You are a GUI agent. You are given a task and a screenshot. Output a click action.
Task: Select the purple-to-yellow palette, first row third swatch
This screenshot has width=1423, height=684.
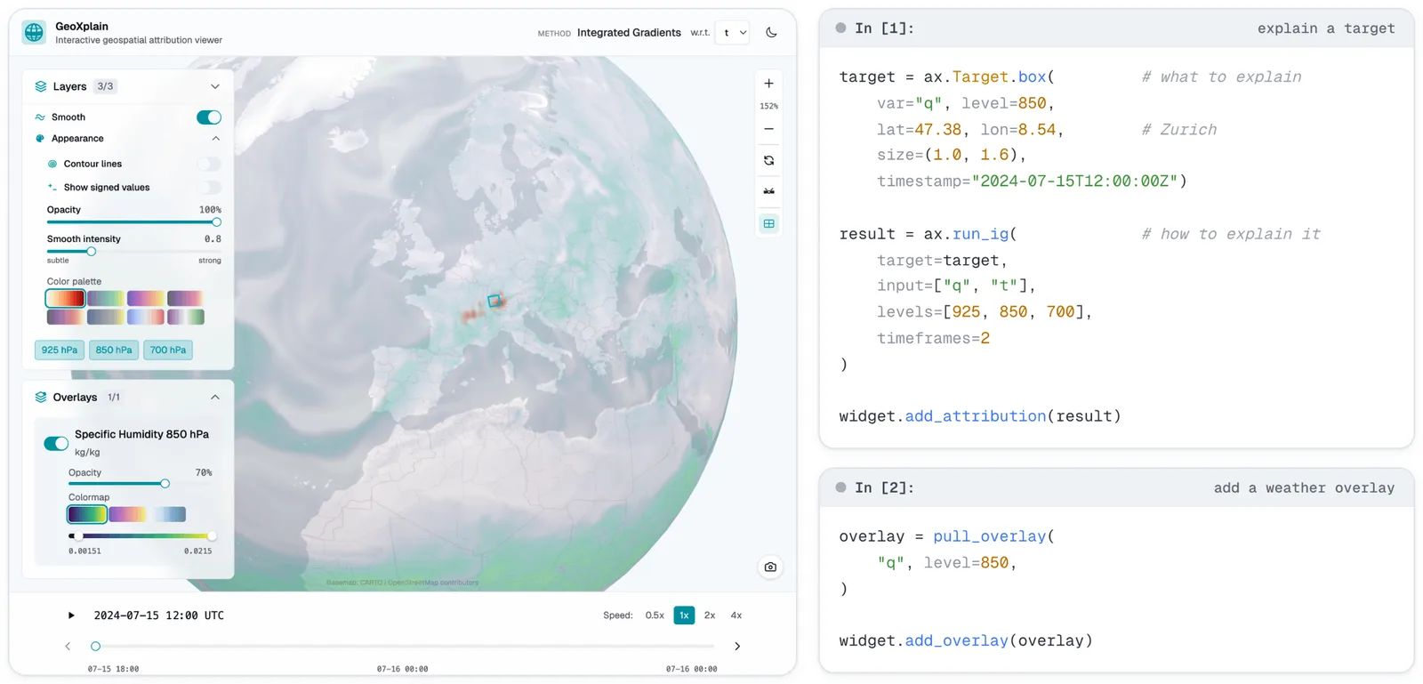[x=146, y=298]
